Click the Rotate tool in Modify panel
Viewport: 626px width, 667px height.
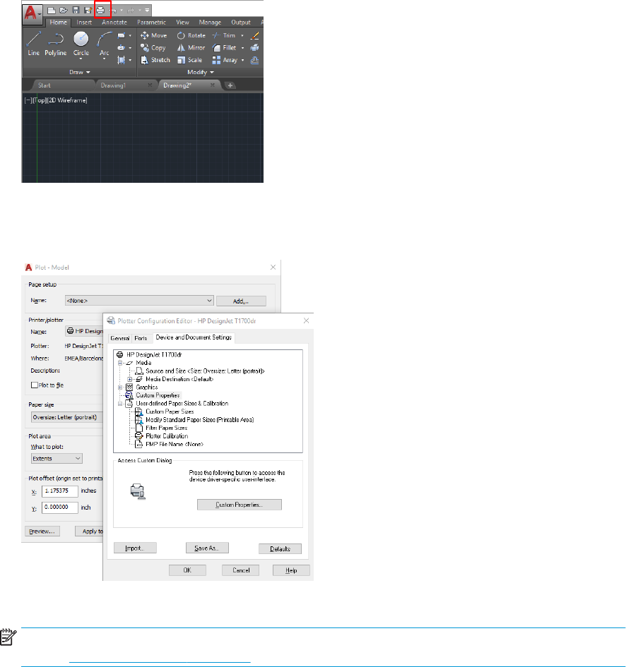coord(191,35)
